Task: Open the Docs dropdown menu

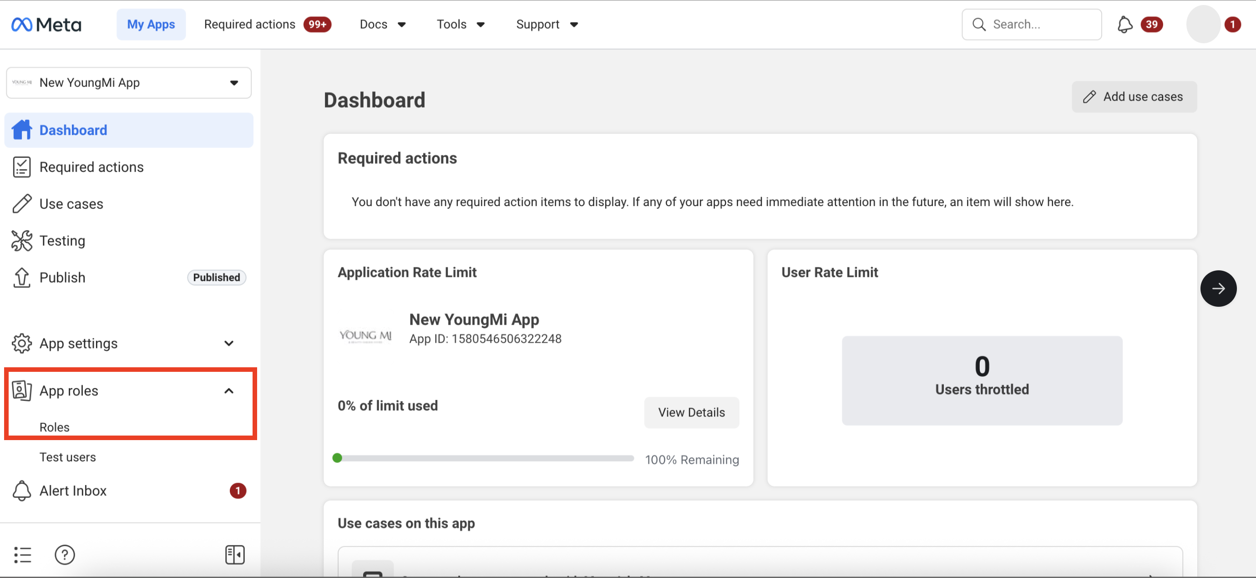Action: point(382,25)
